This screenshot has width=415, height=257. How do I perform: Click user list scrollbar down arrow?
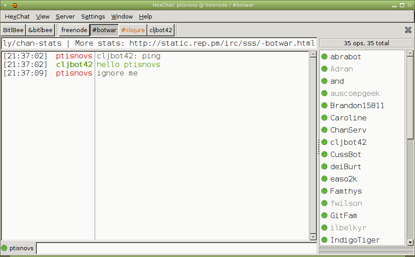pos(410,242)
